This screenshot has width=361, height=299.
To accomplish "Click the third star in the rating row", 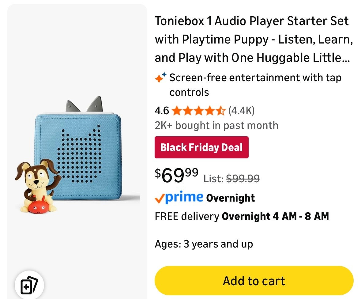I will (x=198, y=111).
